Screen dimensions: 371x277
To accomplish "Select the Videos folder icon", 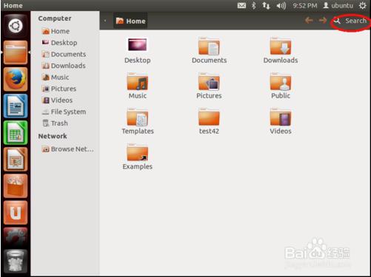I will tap(281, 121).
